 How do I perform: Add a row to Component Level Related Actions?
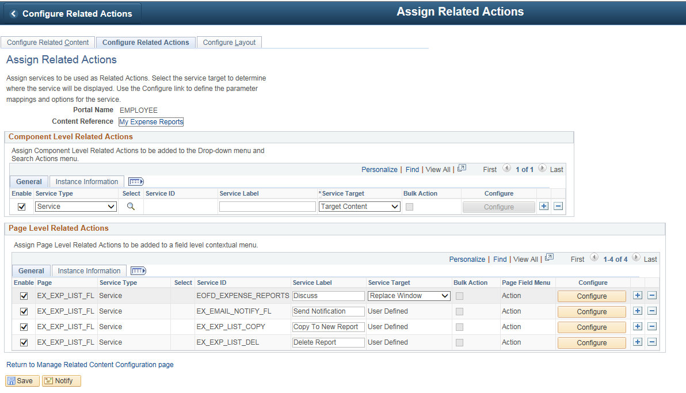[x=543, y=206]
